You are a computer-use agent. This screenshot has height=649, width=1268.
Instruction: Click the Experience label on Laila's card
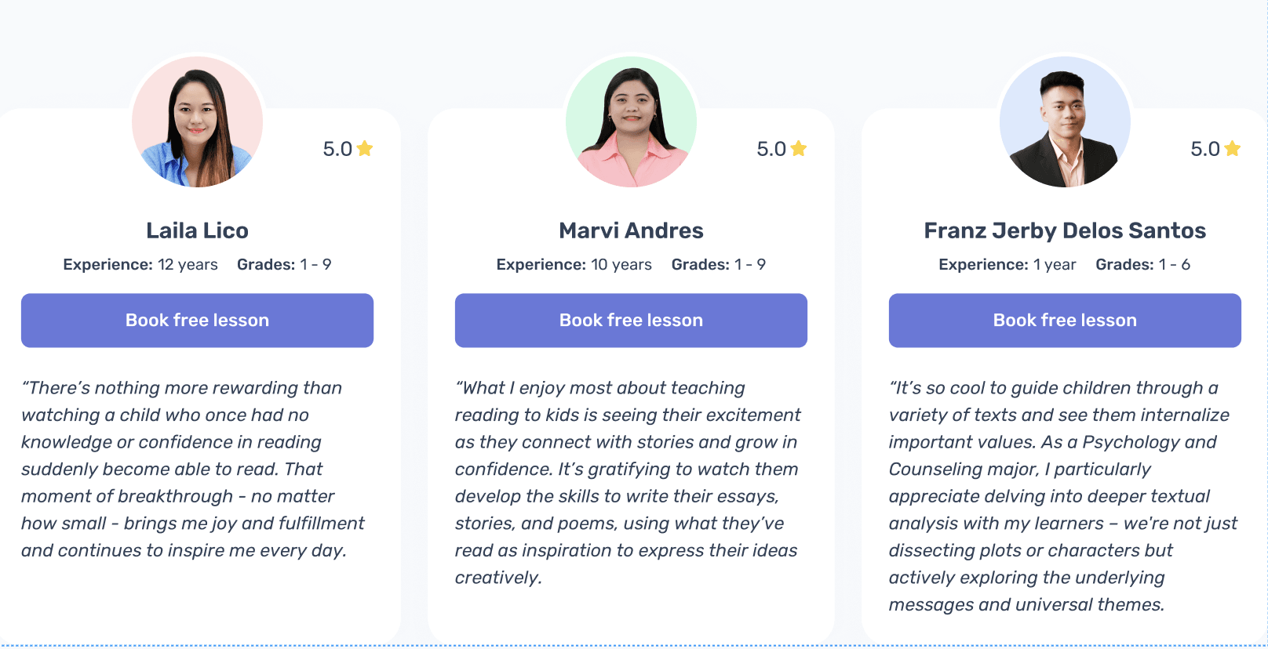tap(108, 264)
